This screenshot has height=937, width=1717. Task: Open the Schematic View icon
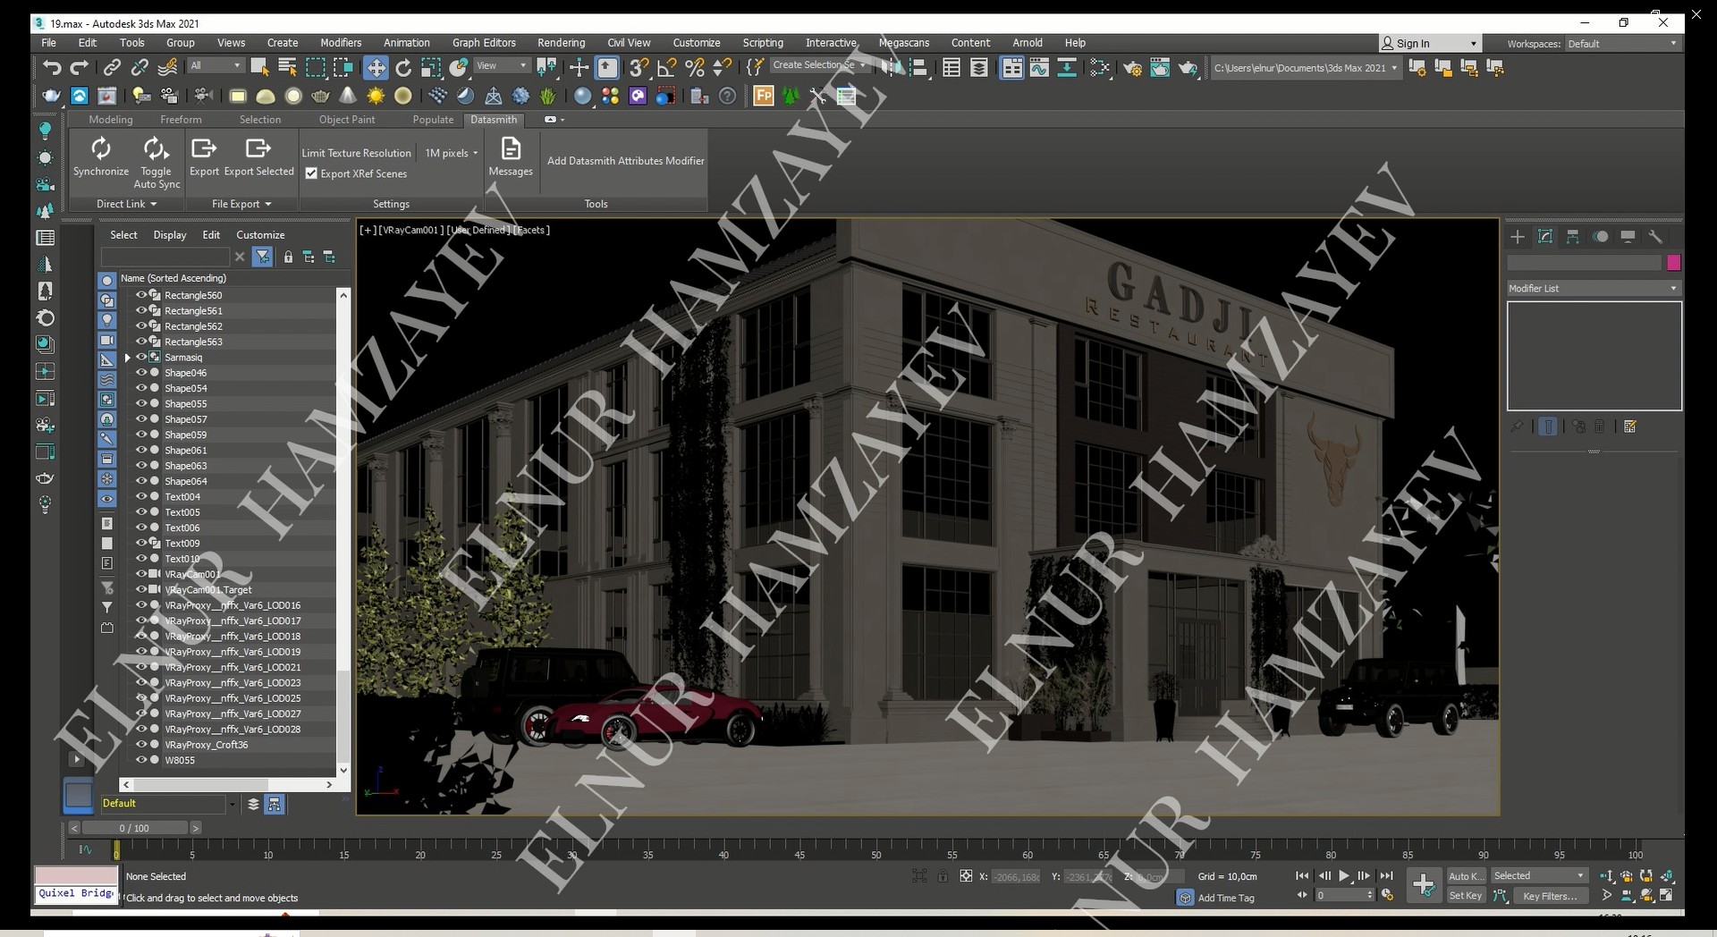[1067, 67]
